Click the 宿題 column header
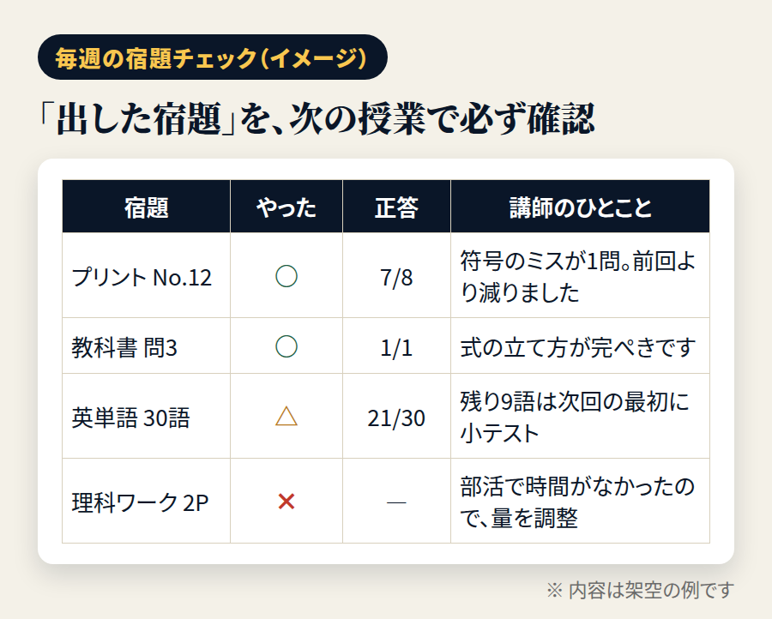 click(x=146, y=206)
